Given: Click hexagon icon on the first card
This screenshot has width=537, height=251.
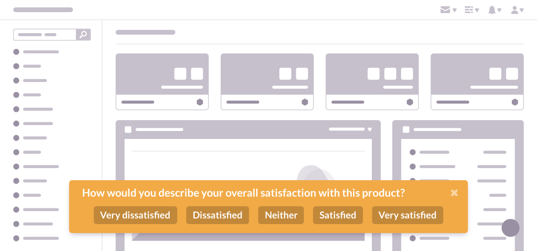Looking at the screenshot, I should [x=200, y=102].
